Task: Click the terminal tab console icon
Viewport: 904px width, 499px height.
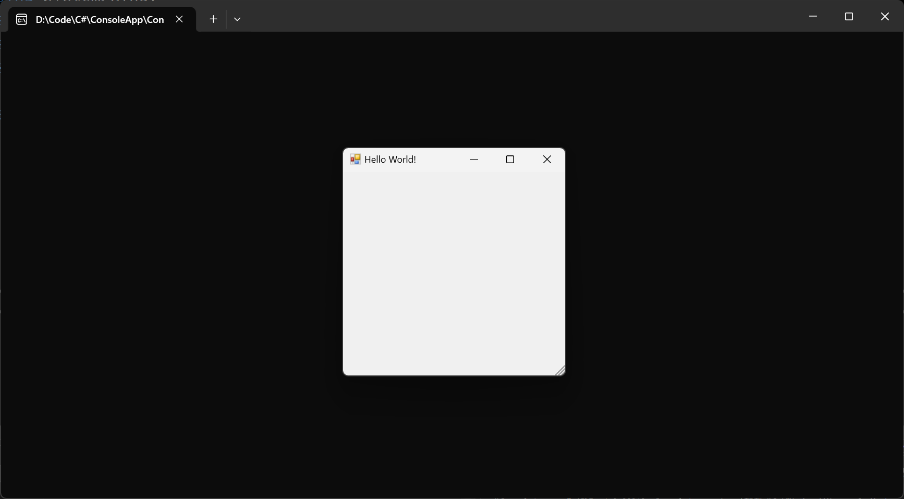Action: (22, 20)
